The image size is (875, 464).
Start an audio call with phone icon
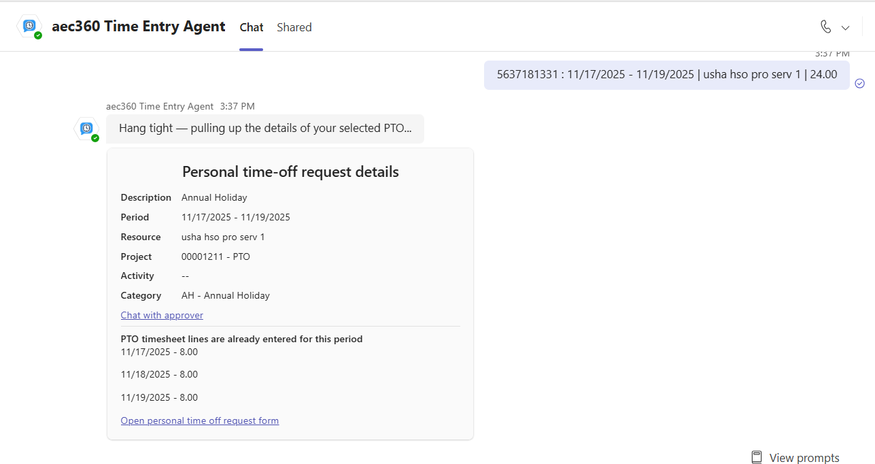(x=825, y=27)
